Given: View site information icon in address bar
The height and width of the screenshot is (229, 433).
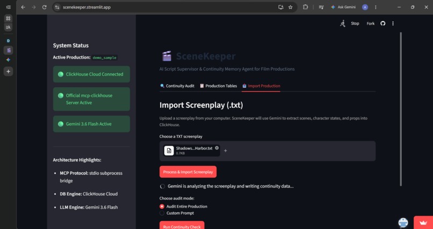Looking at the screenshot, I should tap(57, 7).
